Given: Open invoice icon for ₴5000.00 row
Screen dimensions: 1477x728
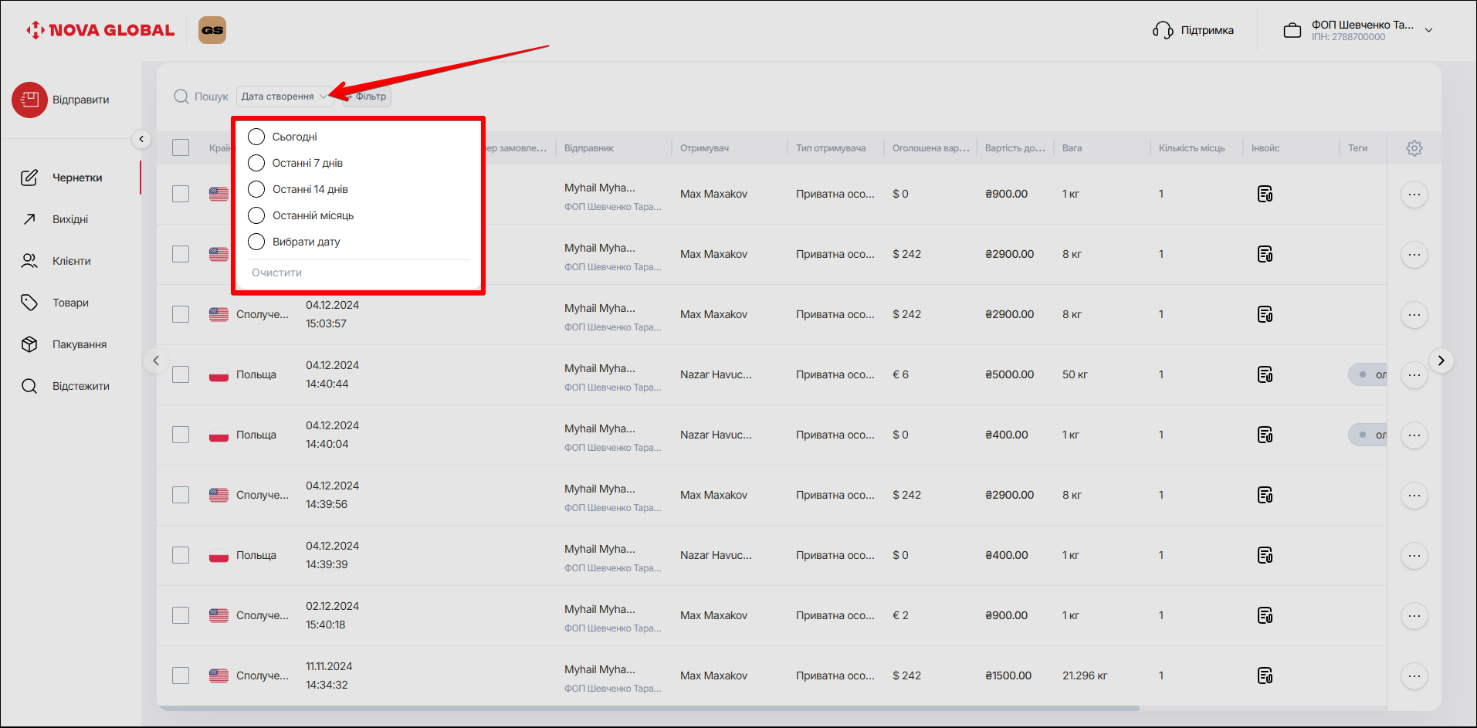Looking at the screenshot, I should 1265,374.
